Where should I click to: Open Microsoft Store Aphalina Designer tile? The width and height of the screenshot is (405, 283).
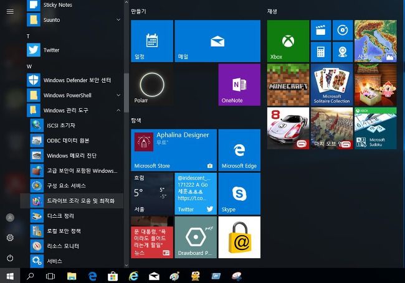click(x=174, y=151)
